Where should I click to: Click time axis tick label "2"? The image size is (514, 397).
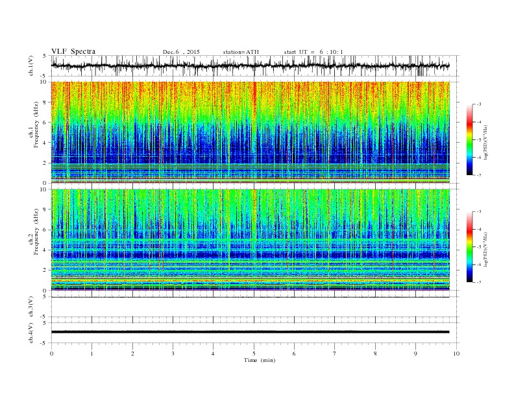132,354
